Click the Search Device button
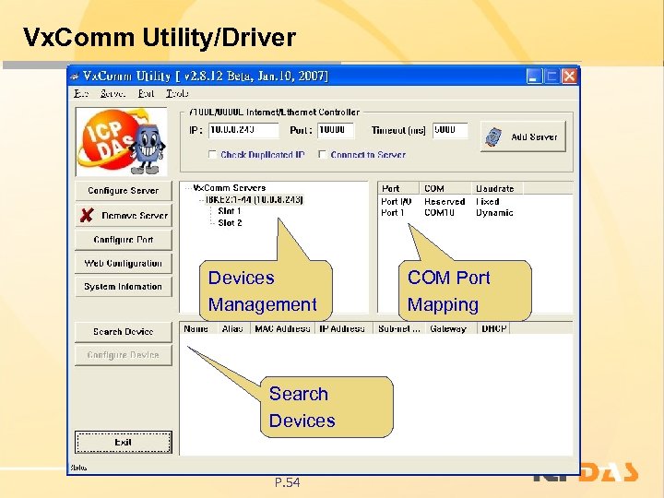 124,332
